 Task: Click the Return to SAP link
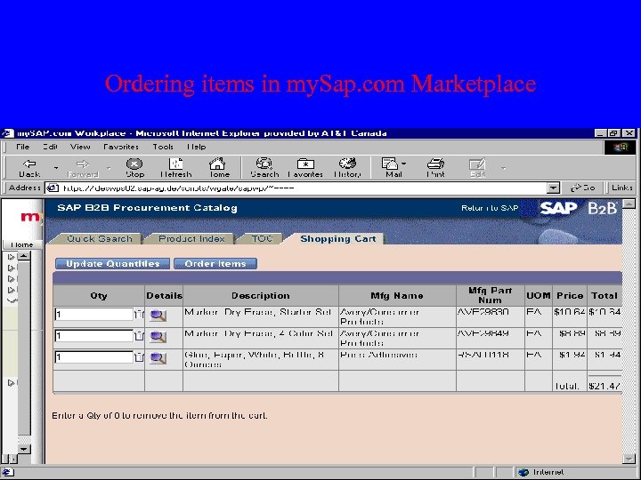(490, 208)
